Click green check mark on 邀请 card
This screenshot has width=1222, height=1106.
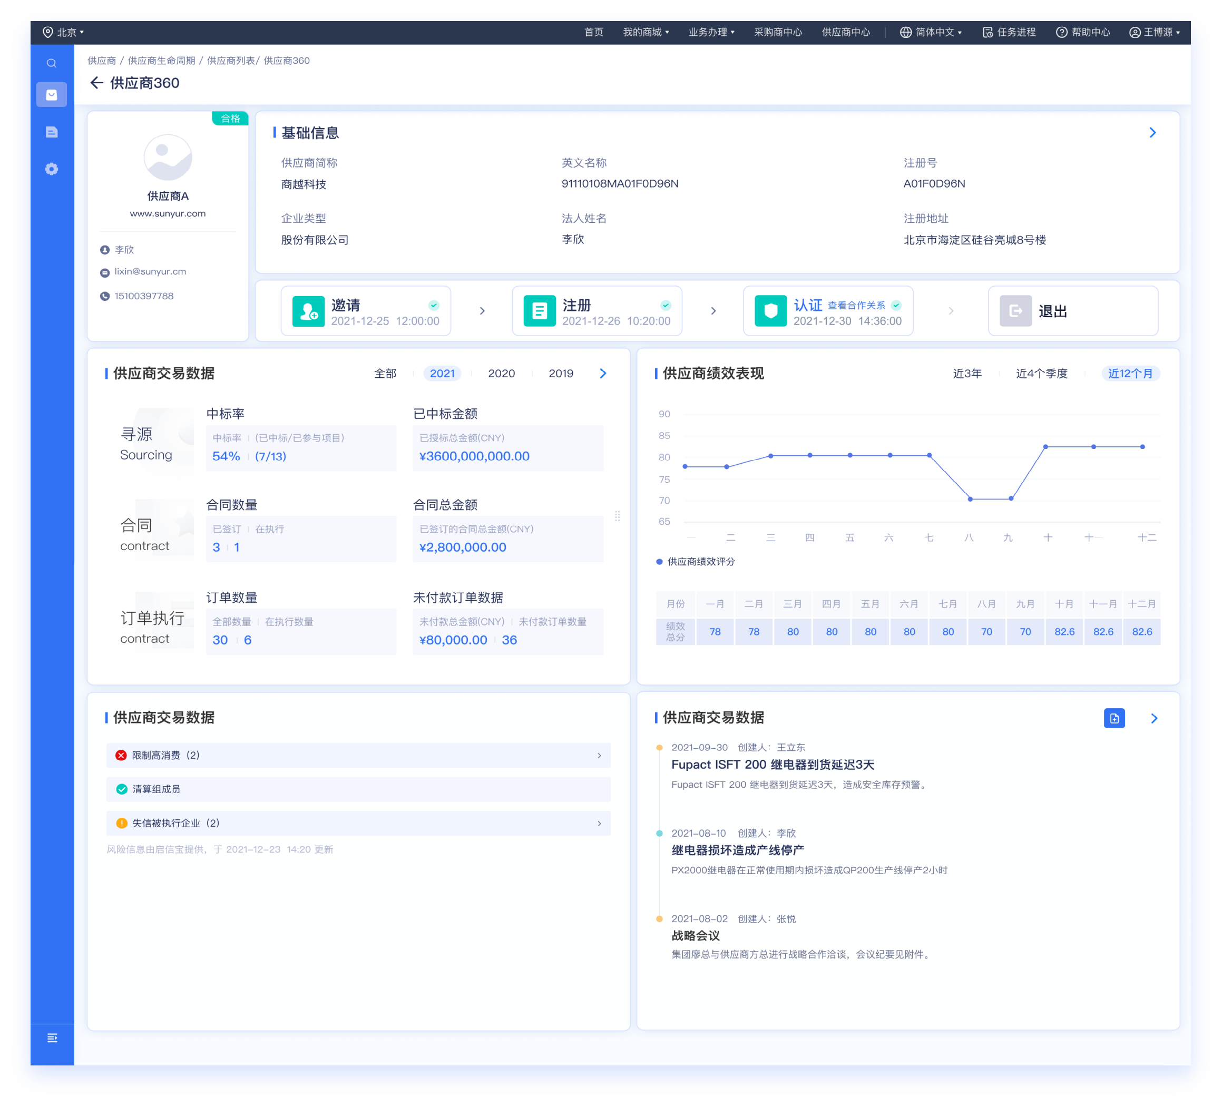pyautogui.click(x=434, y=305)
